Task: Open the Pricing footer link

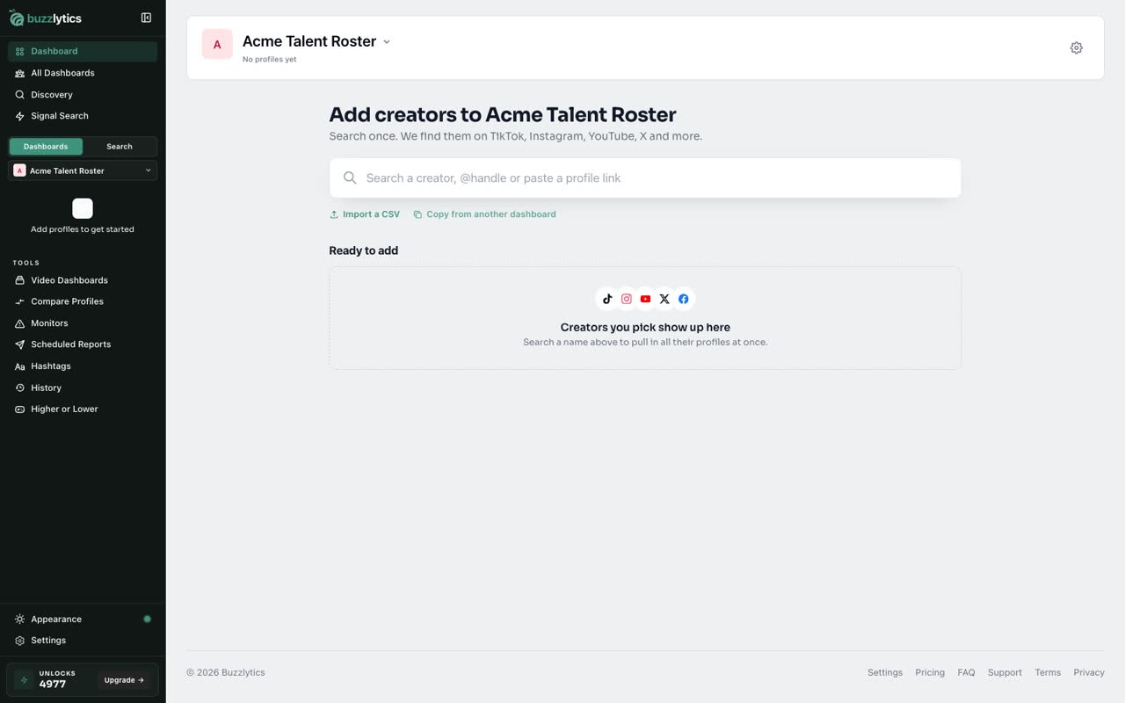Action: point(930,672)
